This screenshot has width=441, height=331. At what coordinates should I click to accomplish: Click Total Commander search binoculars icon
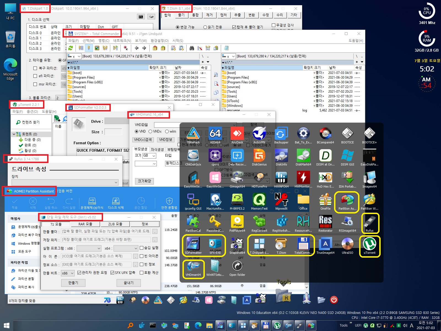pos(192,48)
